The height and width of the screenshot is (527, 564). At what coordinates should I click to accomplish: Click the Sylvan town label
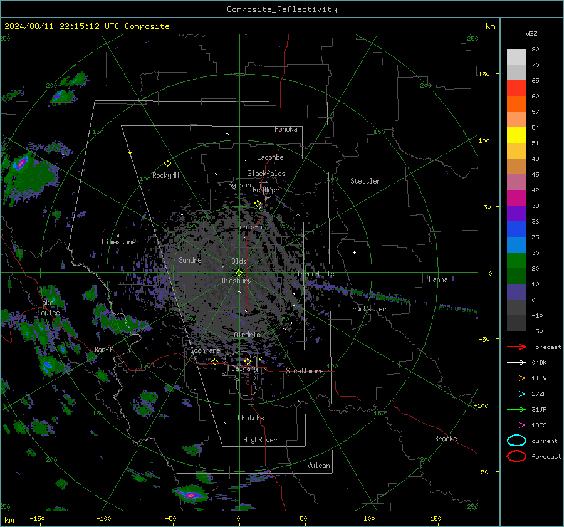tap(239, 185)
